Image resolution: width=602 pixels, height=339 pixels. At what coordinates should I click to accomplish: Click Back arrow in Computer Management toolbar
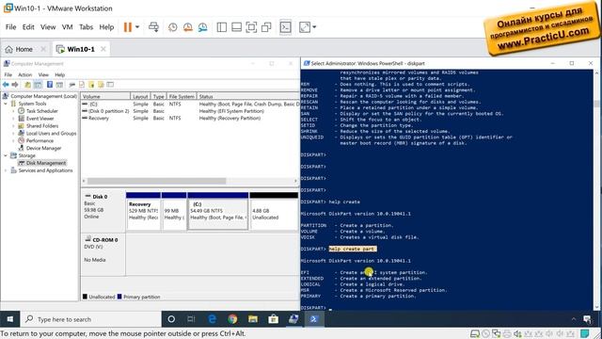(6, 85)
